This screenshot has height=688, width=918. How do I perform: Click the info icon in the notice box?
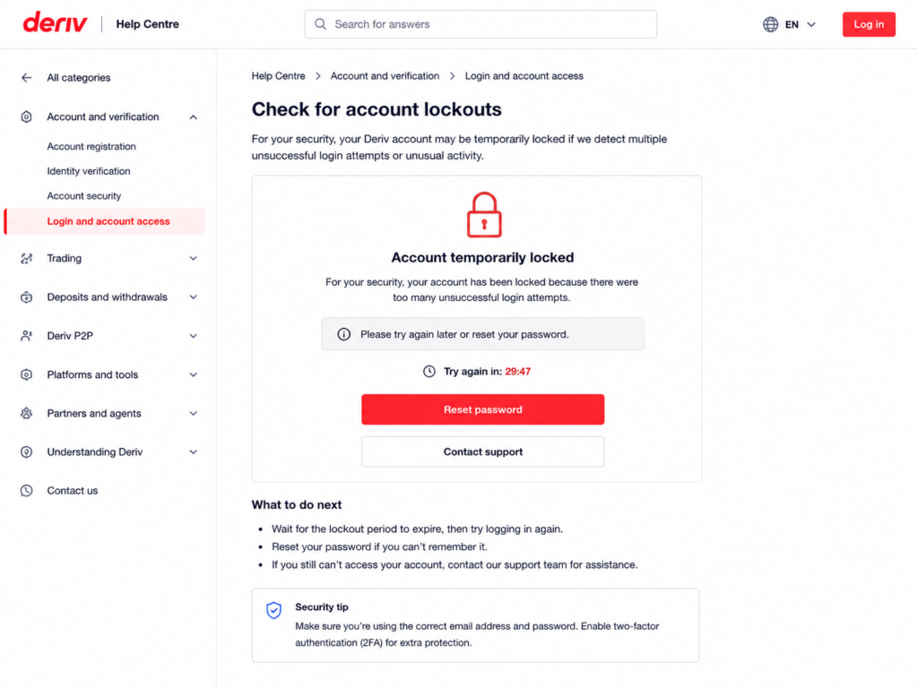[x=343, y=334]
